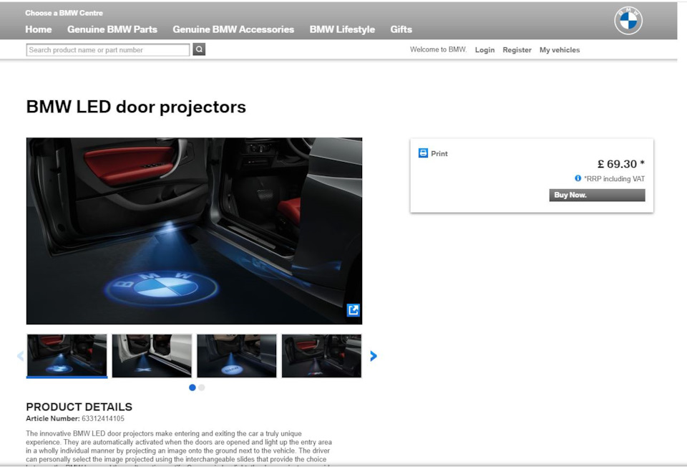The height and width of the screenshot is (467, 687).
Task: Focus the product search input field
Action: pos(108,50)
